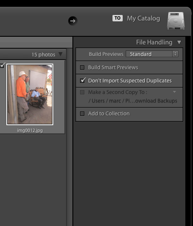
Task: Click the 15 photos header label
Action: (x=43, y=55)
